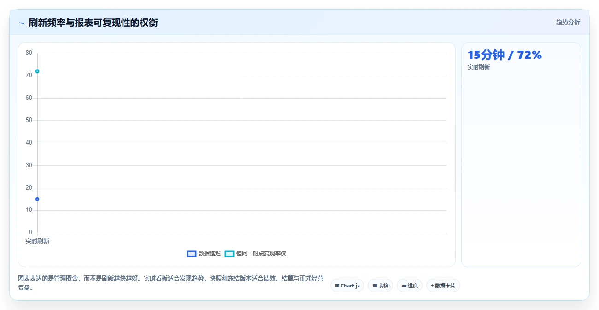Click the 实时刷新 label under the metric

(x=479, y=67)
